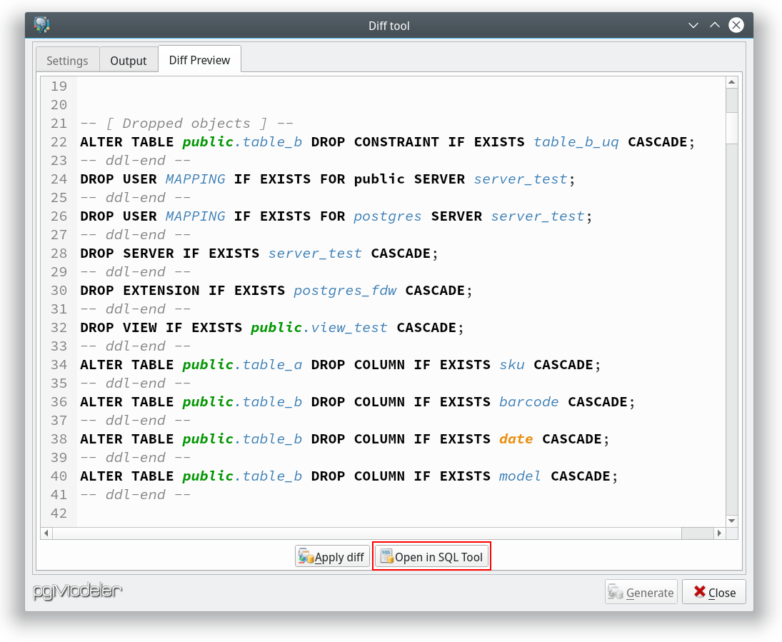
Task: Select the Diff Preview tab
Action: pos(199,60)
